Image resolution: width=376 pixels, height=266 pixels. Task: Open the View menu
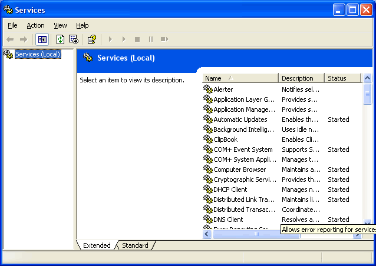[60, 25]
